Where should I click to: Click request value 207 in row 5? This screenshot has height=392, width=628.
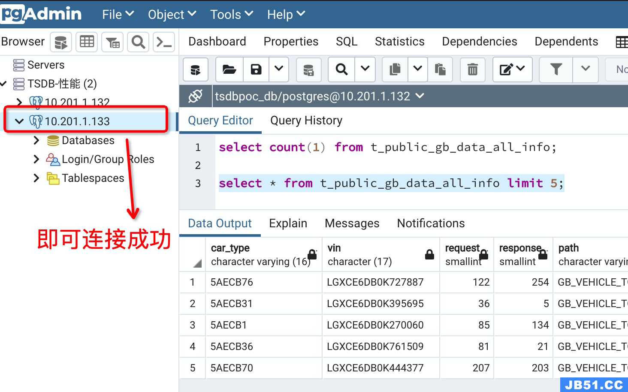click(x=467, y=368)
